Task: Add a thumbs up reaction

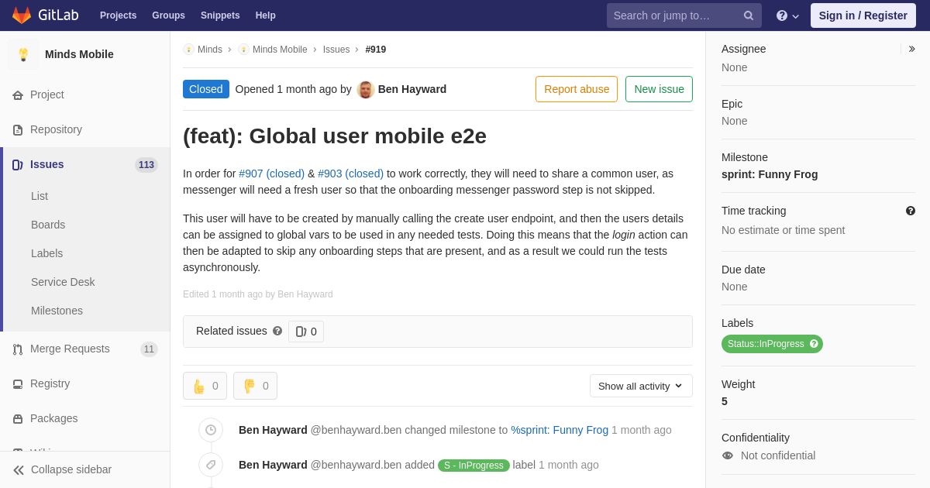Action: 205,386
